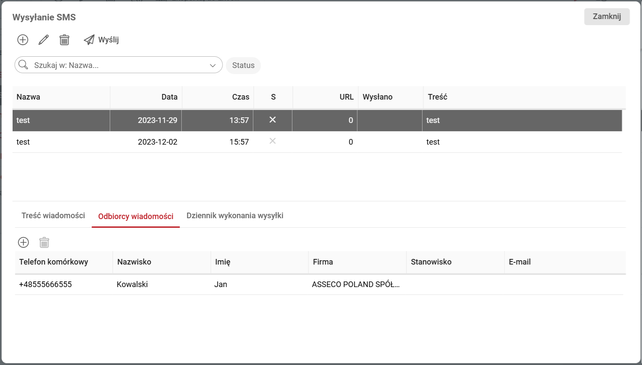Remove the recipient with the lower trash icon
642x365 pixels.
(x=44, y=242)
